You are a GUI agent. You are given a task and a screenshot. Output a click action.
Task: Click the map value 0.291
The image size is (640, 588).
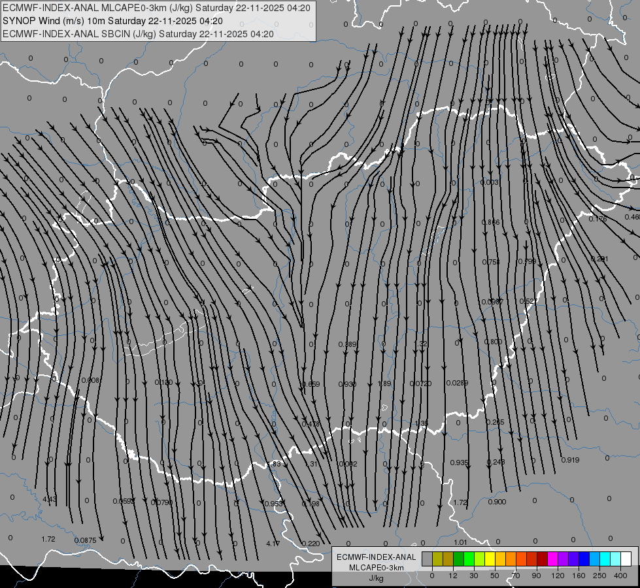599,259
